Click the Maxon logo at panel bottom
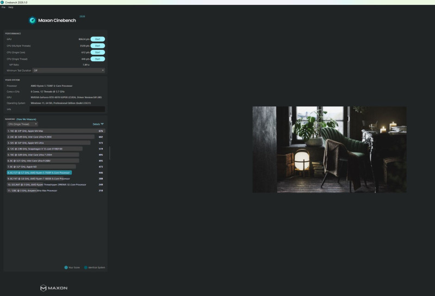Viewport: 435px width, 296px height. pyautogui.click(x=54, y=288)
